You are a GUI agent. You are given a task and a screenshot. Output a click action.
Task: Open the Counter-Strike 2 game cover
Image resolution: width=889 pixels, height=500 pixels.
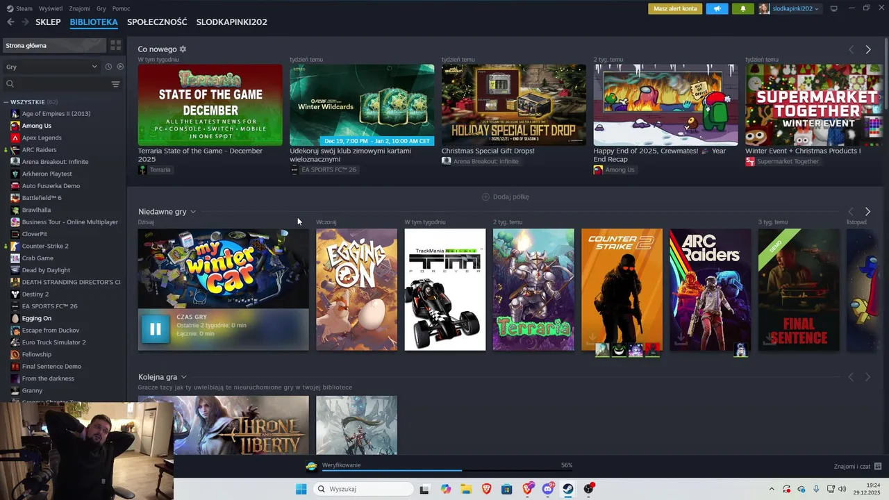[x=622, y=290]
